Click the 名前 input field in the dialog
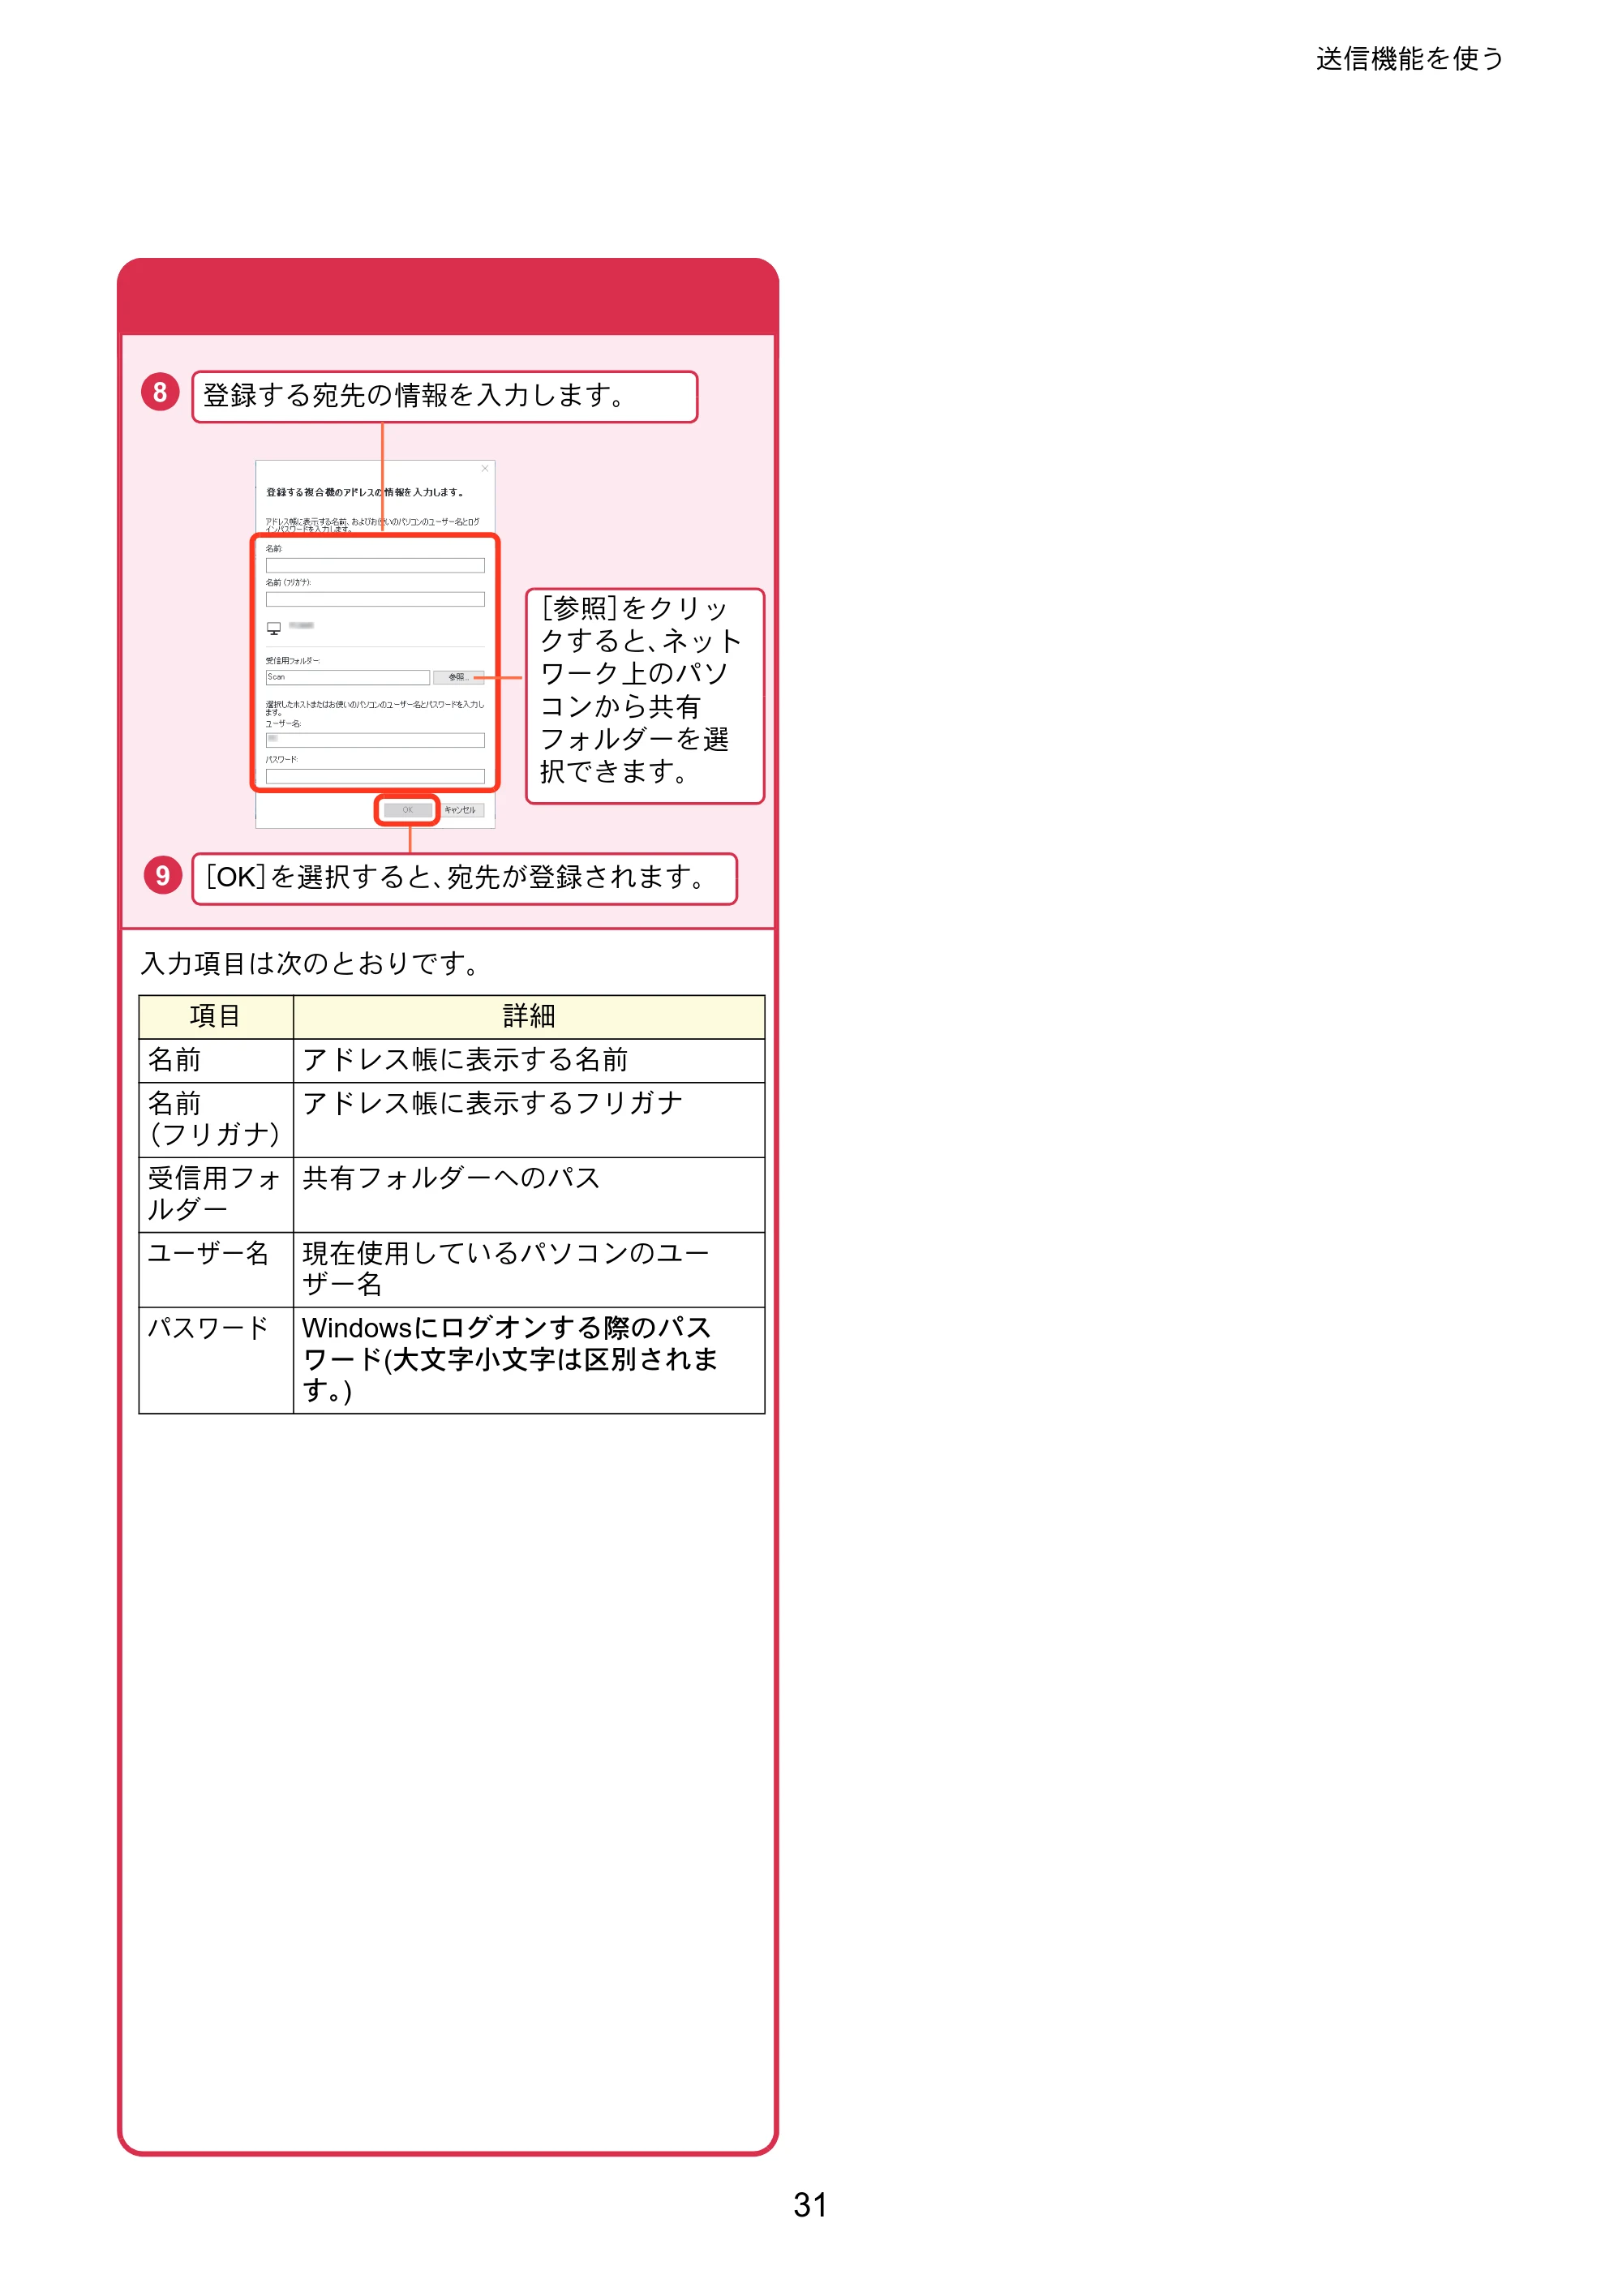 click(x=375, y=565)
